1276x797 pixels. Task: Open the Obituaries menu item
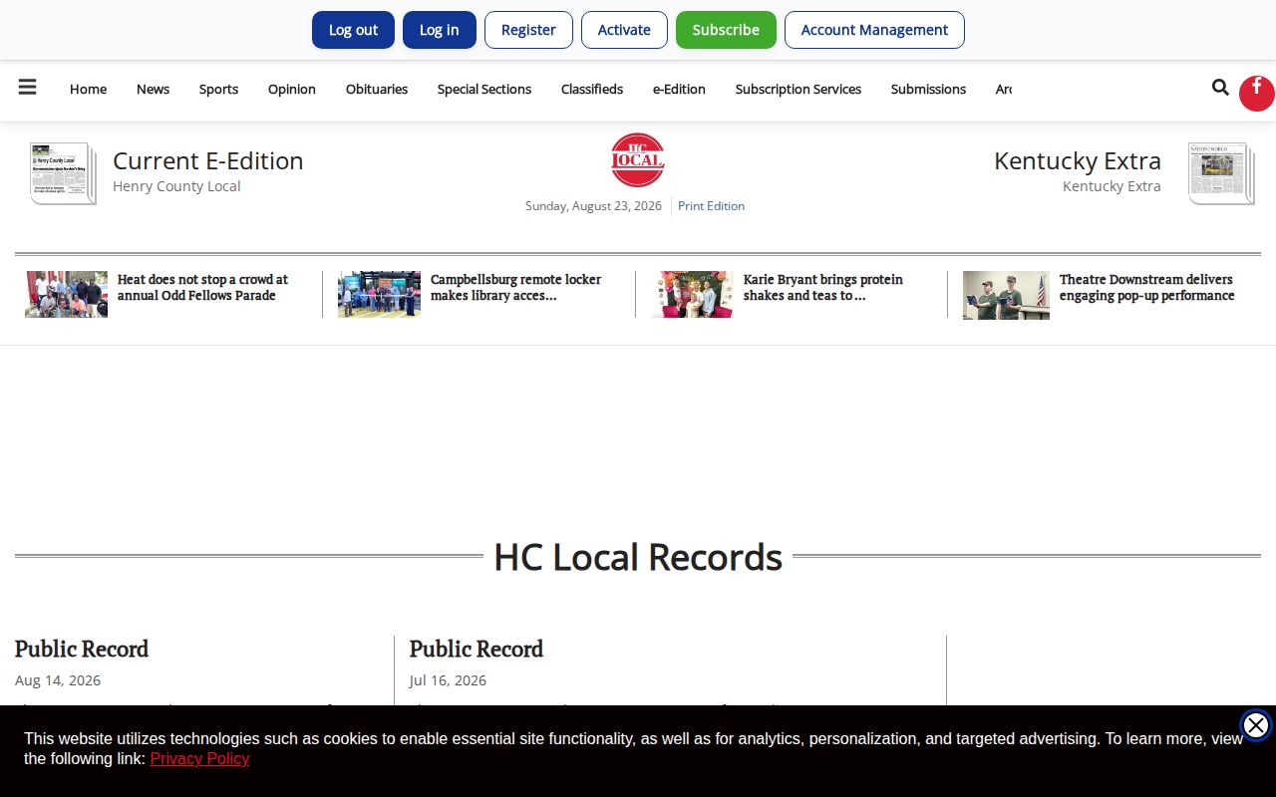pyautogui.click(x=377, y=89)
